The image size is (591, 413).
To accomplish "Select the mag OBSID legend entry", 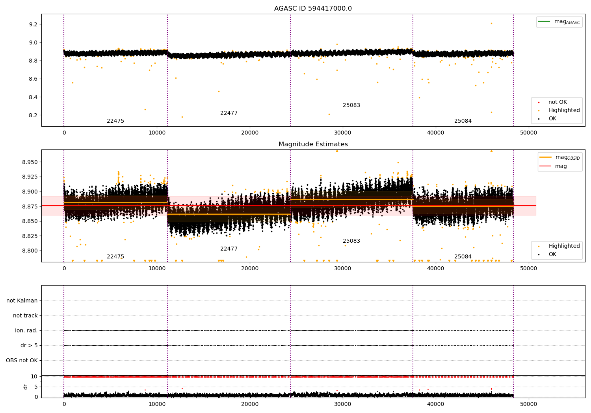I will (x=559, y=157).
